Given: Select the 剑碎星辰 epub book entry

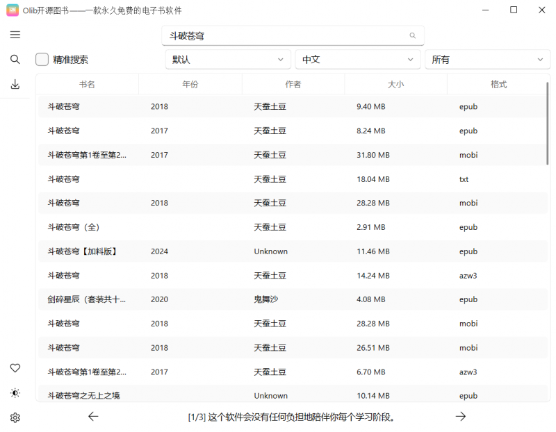Looking at the screenshot, I should click(x=278, y=299).
